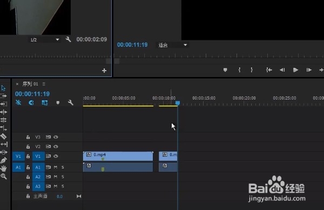The image size is (324, 210).
Task: Solo the A3 audio track
Action: tap(63, 186)
